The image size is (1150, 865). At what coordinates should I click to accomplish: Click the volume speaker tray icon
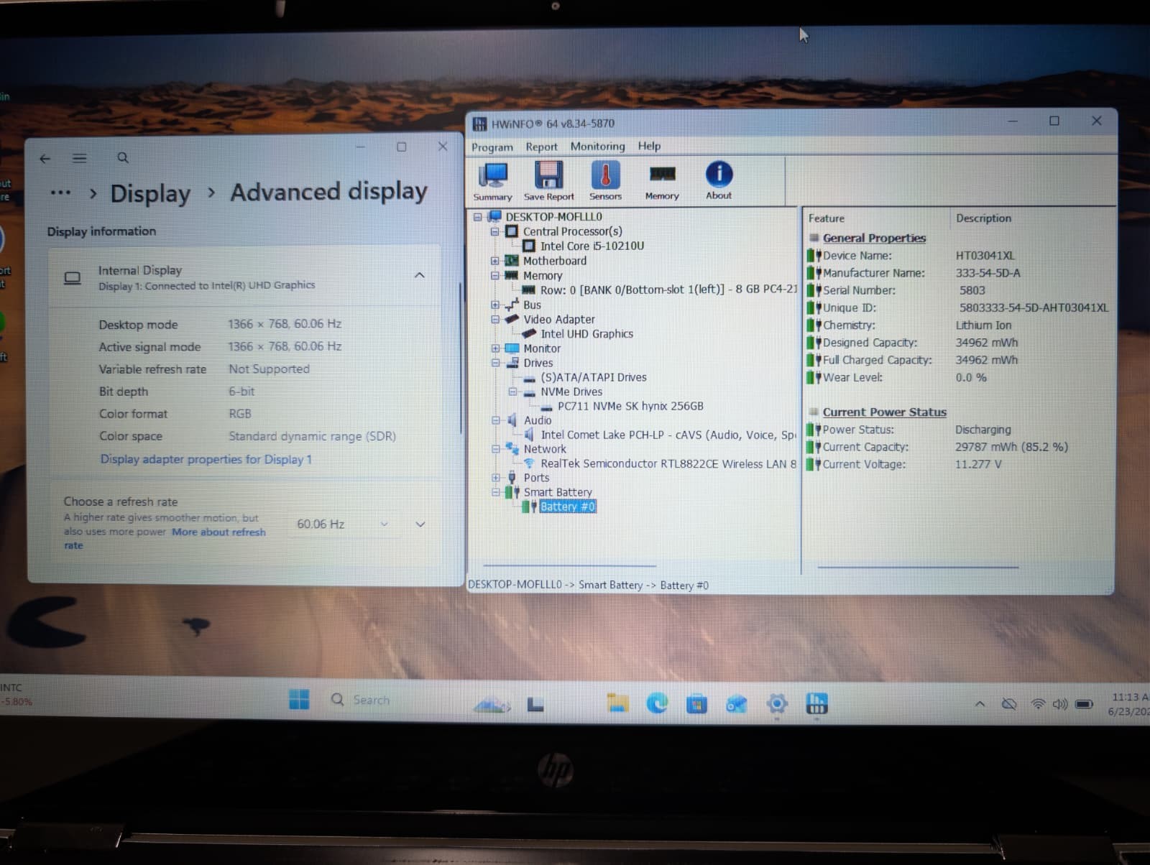[1060, 704]
